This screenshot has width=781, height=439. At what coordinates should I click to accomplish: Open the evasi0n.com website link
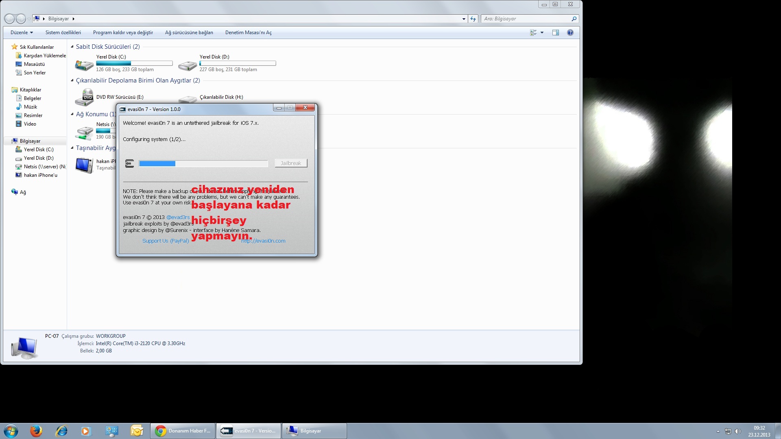pos(263,241)
